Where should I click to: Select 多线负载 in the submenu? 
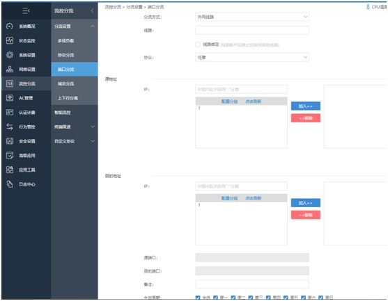pos(65,40)
